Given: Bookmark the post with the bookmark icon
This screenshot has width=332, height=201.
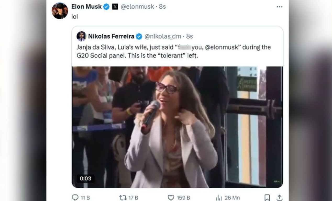Looking at the screenshot, I should coord(267,198).
